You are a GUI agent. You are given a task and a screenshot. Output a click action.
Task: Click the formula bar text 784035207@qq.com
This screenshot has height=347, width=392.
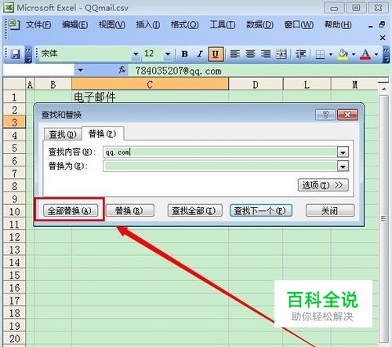tap(179, 71)
